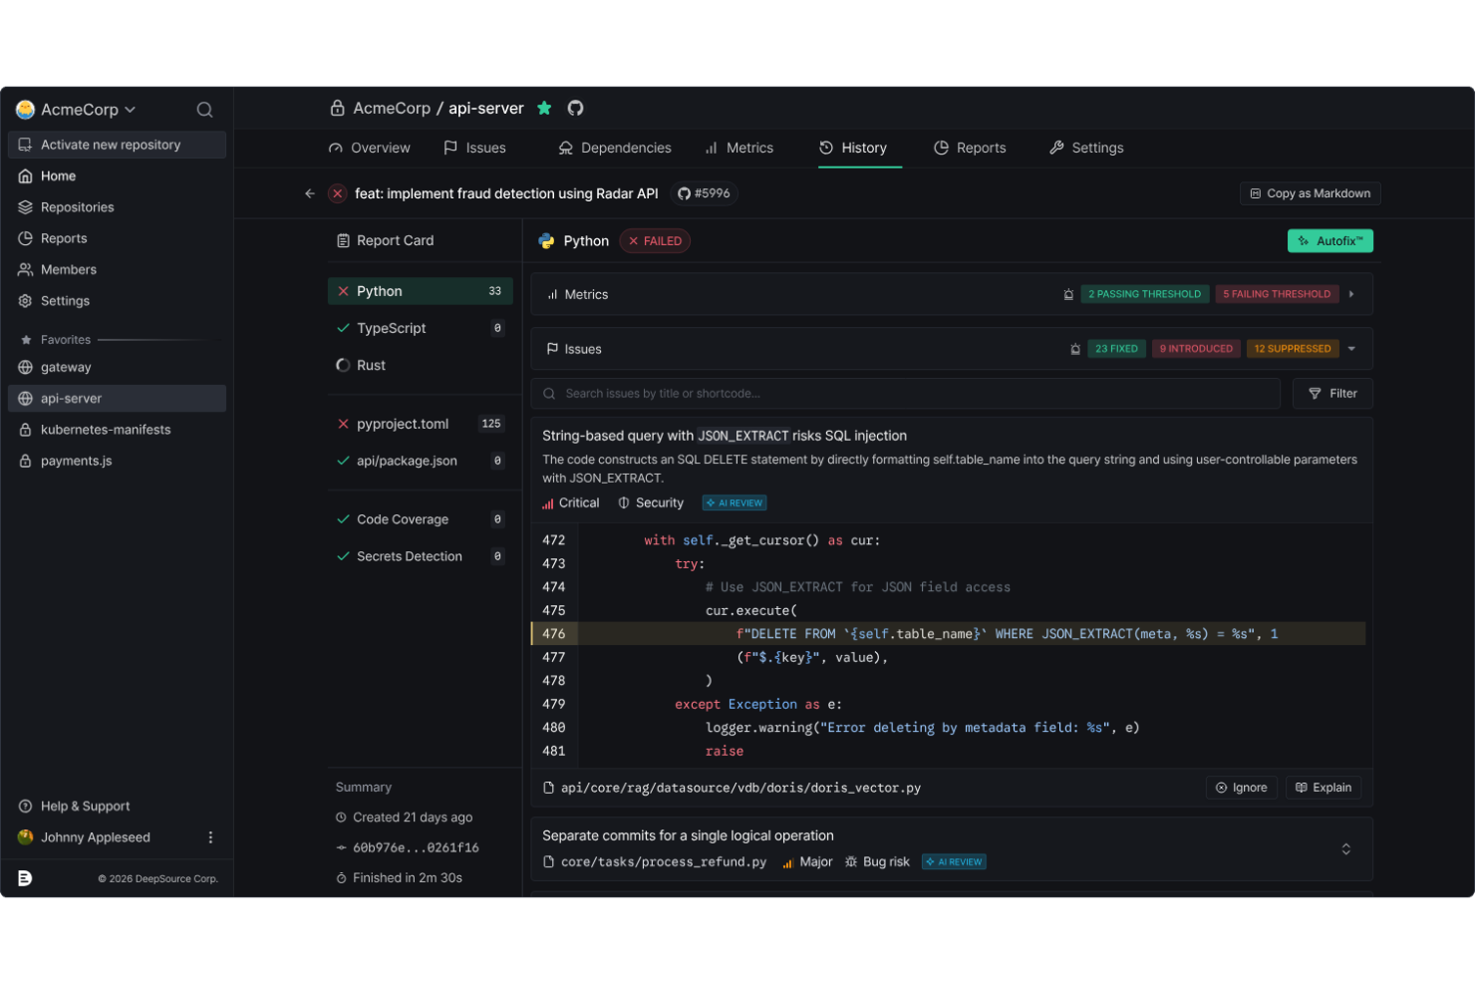Open the Filter button
The image size is (1475, 984).
point(1332,394)
